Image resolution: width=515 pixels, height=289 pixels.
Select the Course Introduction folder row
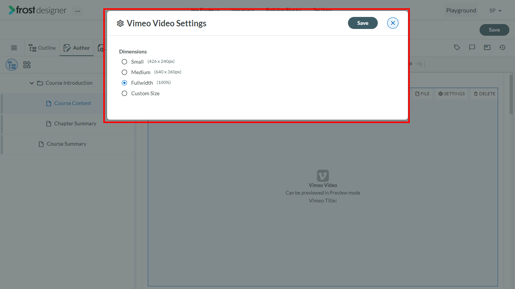point(68,83)
